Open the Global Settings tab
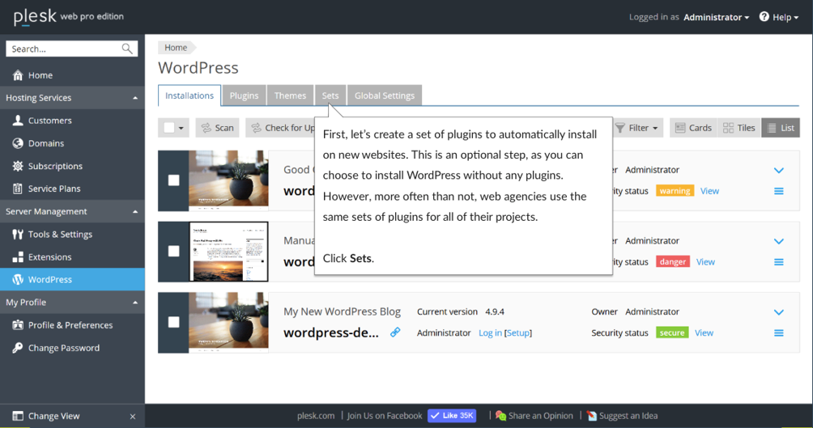The width and height of the screenshot is (813, 428). coord(384,95)
